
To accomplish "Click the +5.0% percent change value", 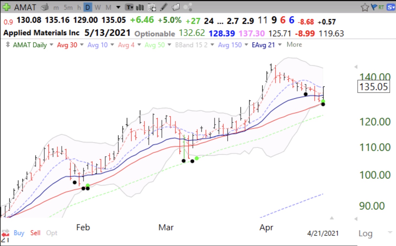I will coord(169,20).
